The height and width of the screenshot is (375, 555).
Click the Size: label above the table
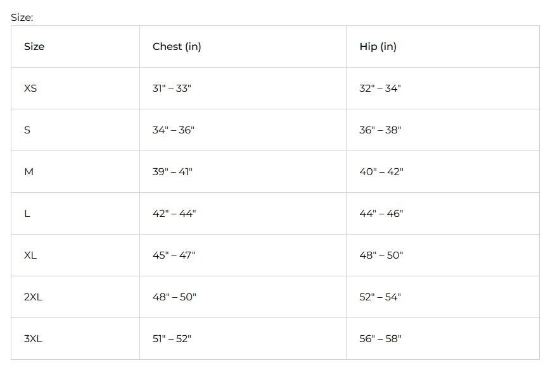[22, 18]
